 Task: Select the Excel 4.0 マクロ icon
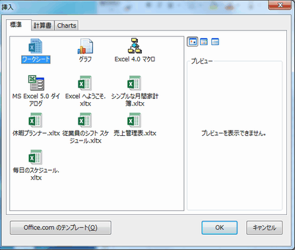[x=135, y=46]
